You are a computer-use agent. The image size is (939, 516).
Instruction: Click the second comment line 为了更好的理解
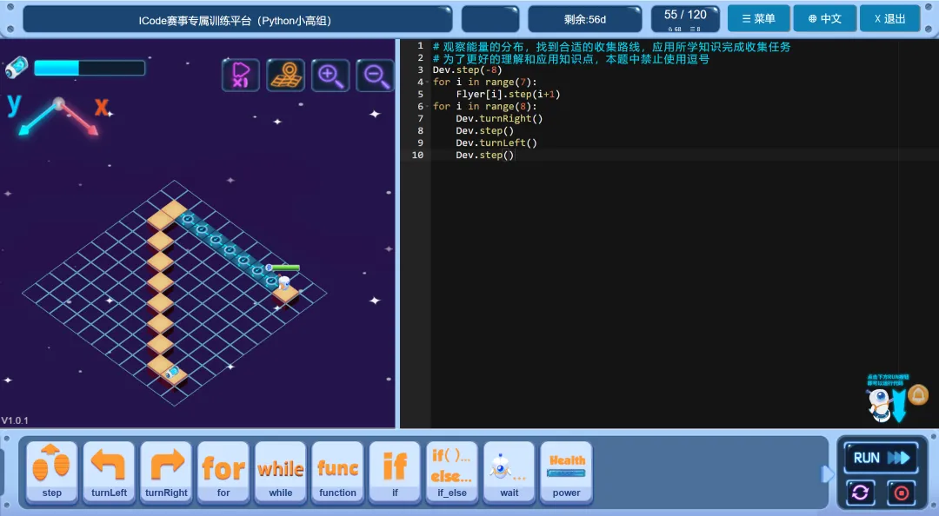pos(570,59)
